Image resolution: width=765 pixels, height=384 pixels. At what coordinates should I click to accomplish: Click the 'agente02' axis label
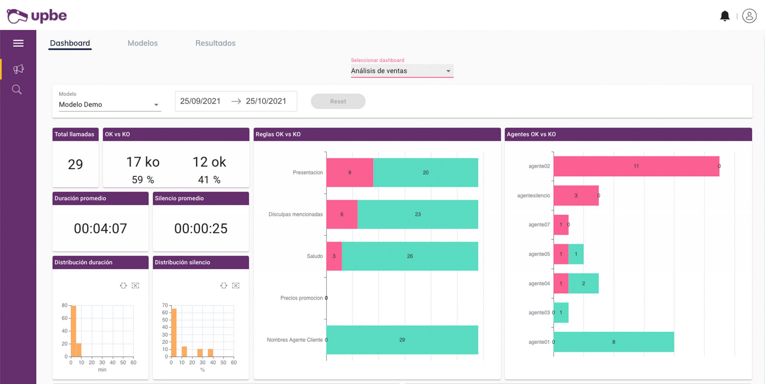[x=539, y=166]
